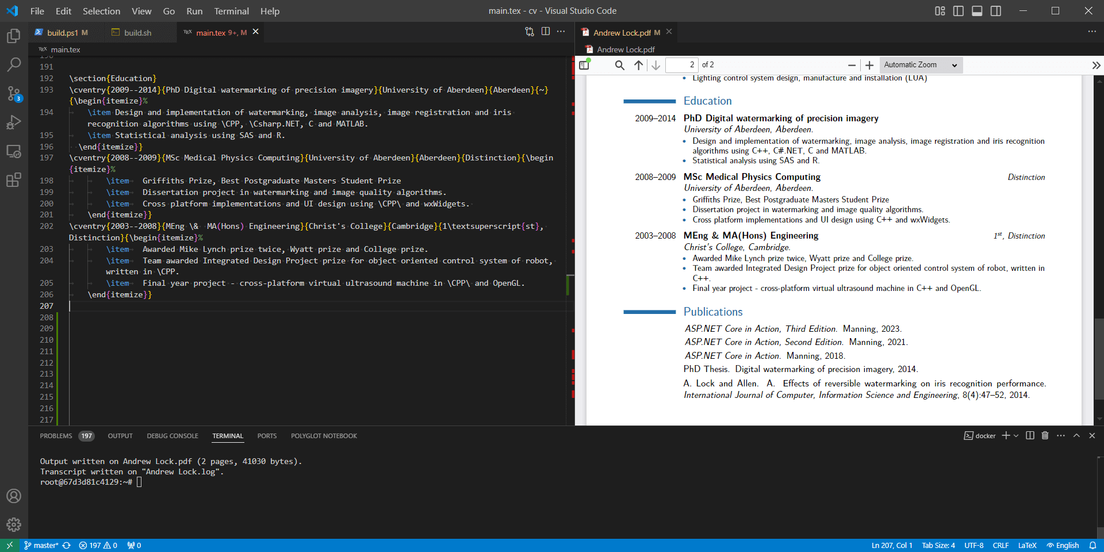Open Run and Debug view
1104x552 pixels.
[14, 122]
